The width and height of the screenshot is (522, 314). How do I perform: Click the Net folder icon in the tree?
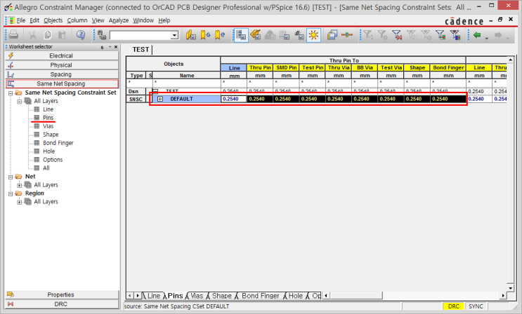pyautogui.click(x=19, y=177)
